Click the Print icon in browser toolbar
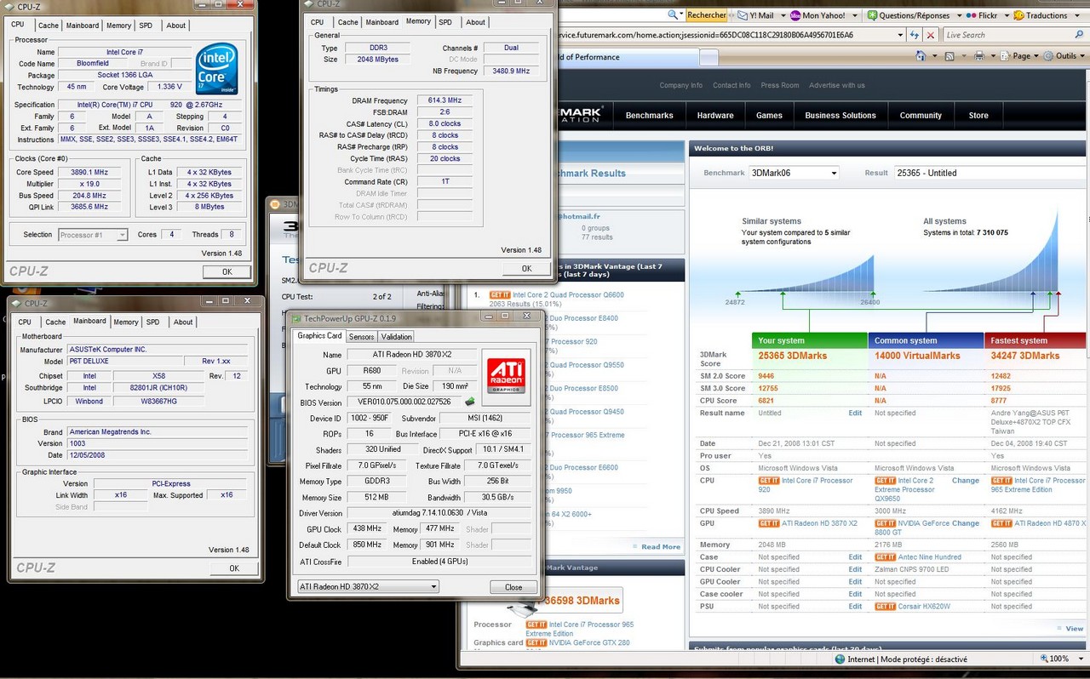This screenshot has width=1090, height=679. click(979, 55)
